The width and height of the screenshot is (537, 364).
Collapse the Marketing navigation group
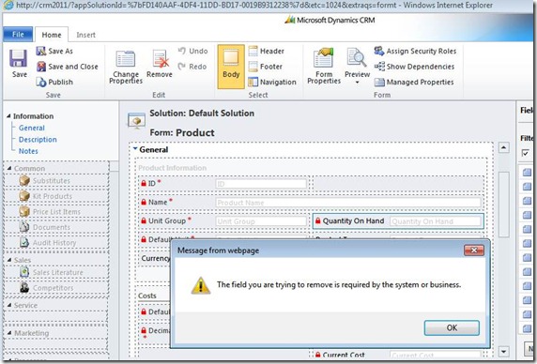(9, 333)
